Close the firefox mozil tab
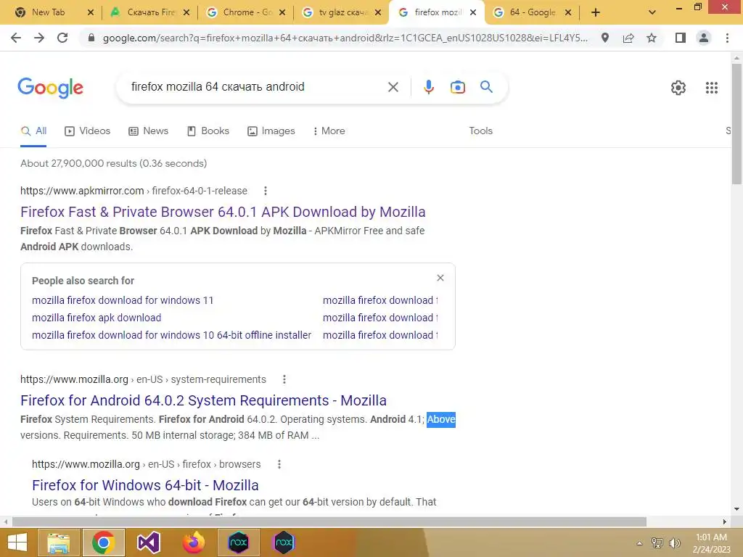The width and height of the screenshot is (743, 557). tap(473, 13)
